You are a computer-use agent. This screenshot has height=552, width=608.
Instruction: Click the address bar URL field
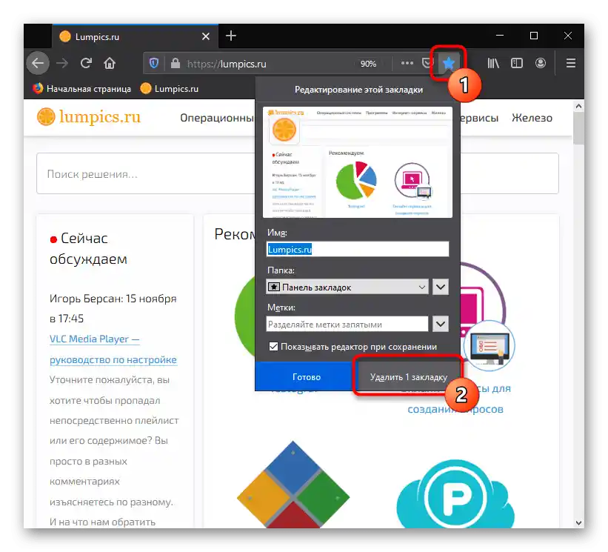tap(267, 64)
